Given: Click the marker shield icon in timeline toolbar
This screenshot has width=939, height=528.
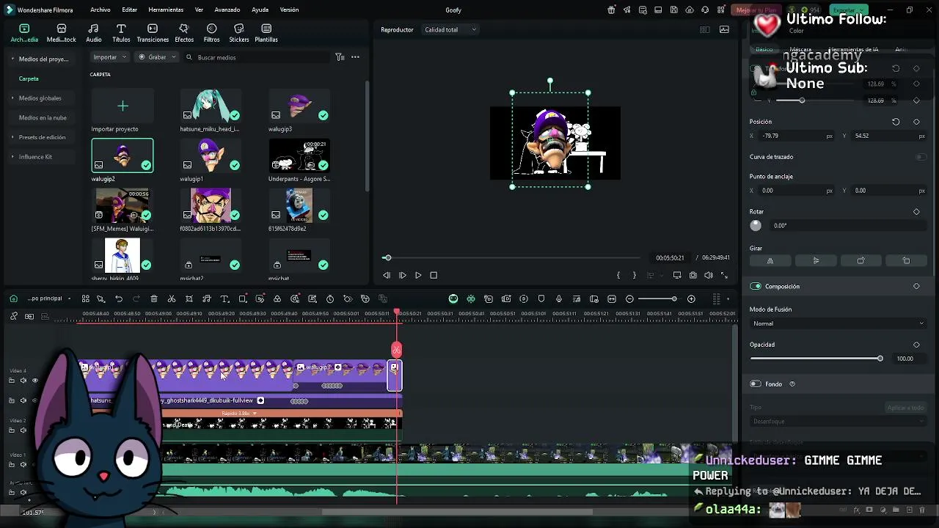Looking at the screenshot, I should [x=541, y=299].
